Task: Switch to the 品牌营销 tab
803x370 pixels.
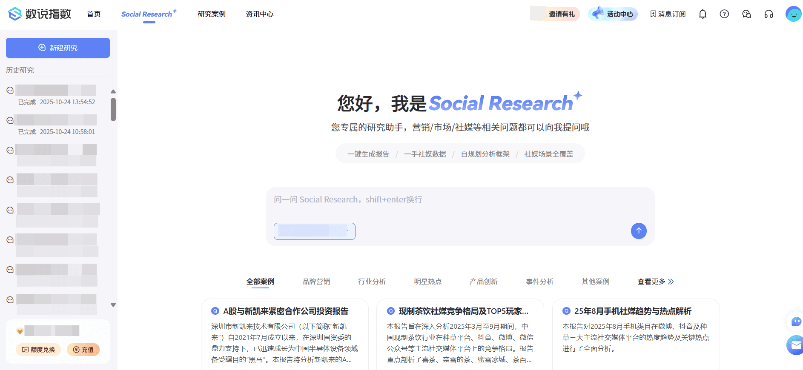Action: pyautogui.click(x=316, y=282)
